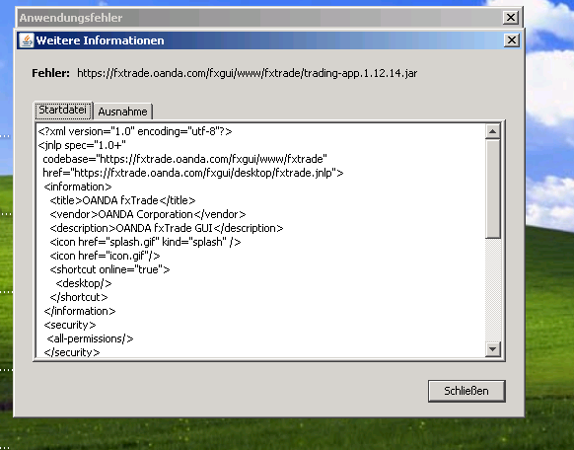
Task: Click the icon href splash.gif line
Action: click(x=145, y=242)
